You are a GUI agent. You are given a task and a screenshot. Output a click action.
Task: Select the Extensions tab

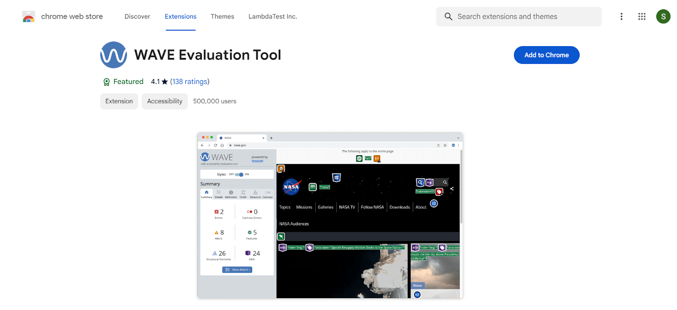181,16
